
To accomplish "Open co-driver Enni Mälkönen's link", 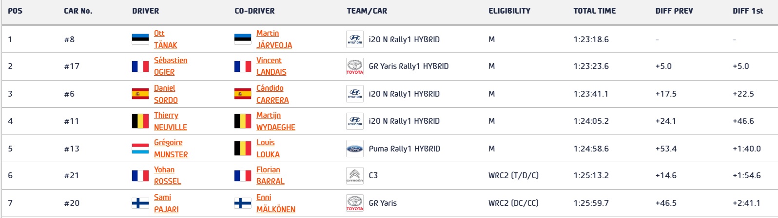I will click(x=275, y=203).
